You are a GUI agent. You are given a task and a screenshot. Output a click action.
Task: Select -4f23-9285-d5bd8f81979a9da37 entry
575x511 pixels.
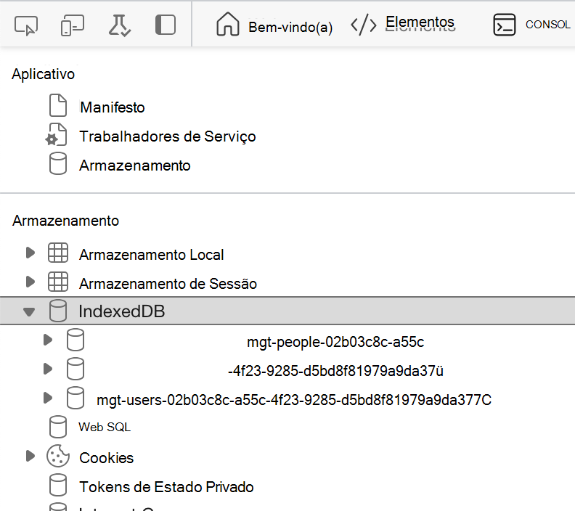(335, 371)
